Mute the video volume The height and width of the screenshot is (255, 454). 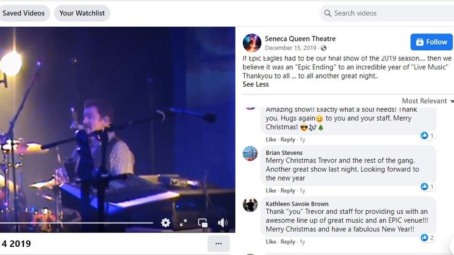coord(222,223)
